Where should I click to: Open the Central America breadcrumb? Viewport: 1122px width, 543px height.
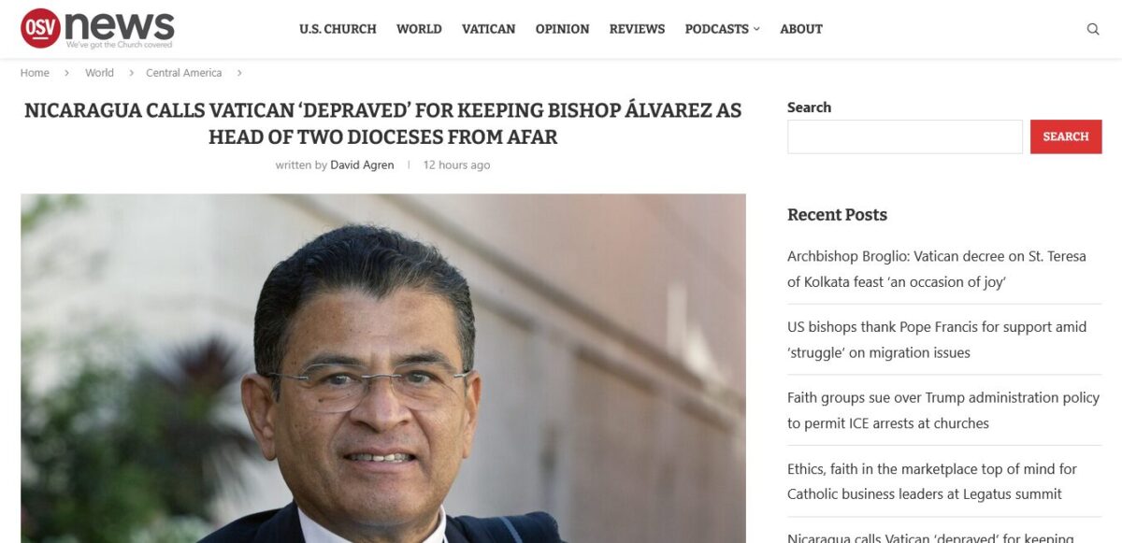point(183,73)
